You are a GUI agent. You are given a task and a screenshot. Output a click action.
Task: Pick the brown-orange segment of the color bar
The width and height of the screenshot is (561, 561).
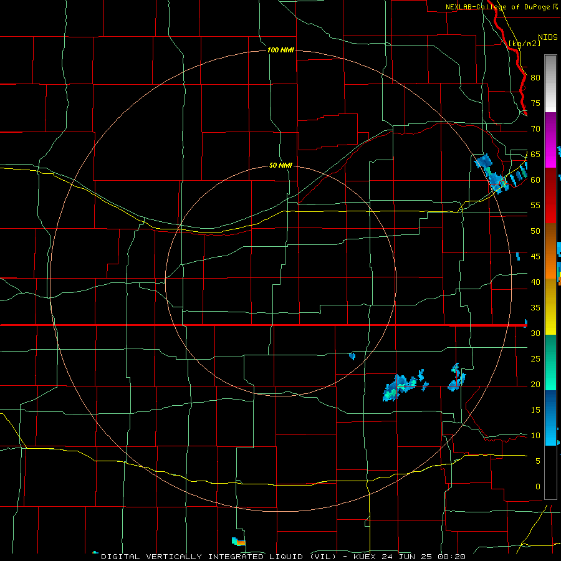click(550, 251)
